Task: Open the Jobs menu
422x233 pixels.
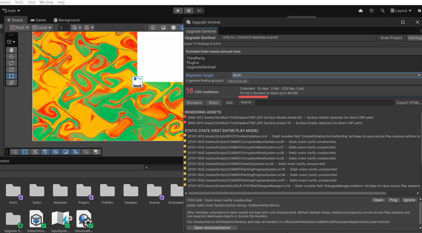Action: (x=31, y=2)
